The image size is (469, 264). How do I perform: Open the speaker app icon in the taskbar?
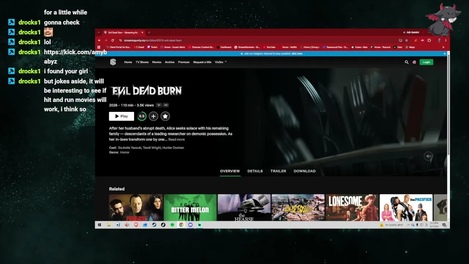[x=127, y=225]
